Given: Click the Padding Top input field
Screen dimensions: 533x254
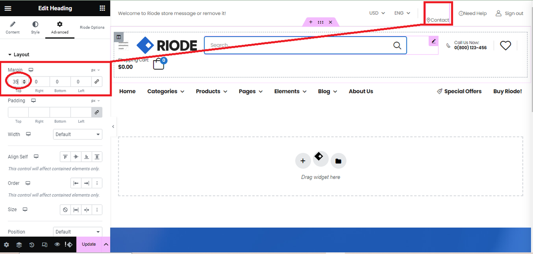Looking at the screenshot, I should point(18,112).
